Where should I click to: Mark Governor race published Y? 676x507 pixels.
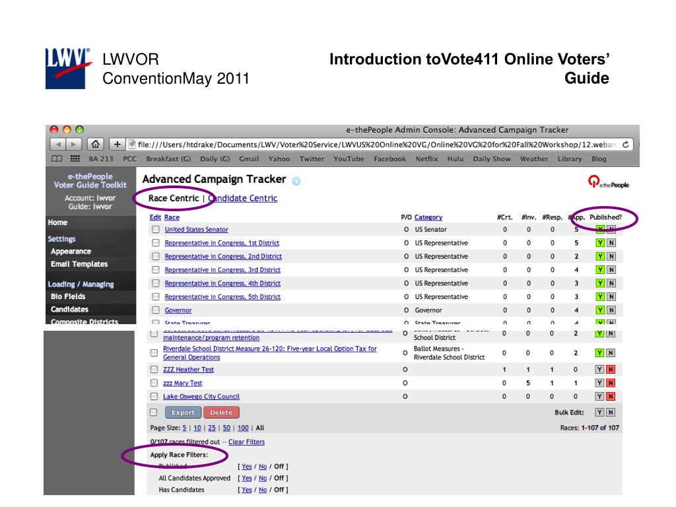coord(599,310)
